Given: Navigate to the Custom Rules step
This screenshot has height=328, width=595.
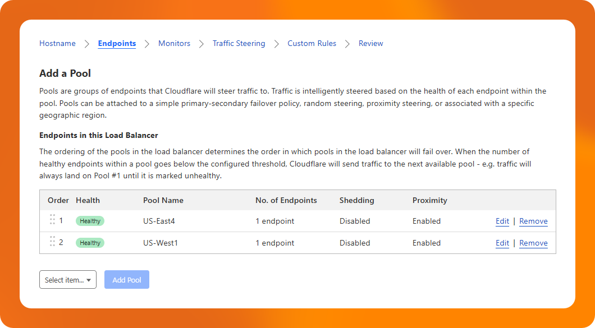Looking at the screenshot, I should (312, 43).
